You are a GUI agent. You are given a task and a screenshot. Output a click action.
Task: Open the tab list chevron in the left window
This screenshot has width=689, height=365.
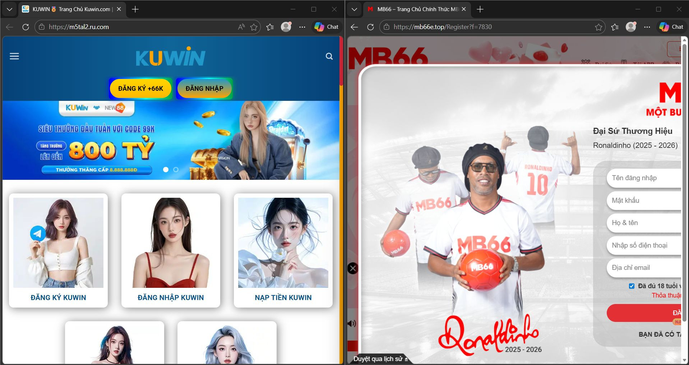(10, 9)
